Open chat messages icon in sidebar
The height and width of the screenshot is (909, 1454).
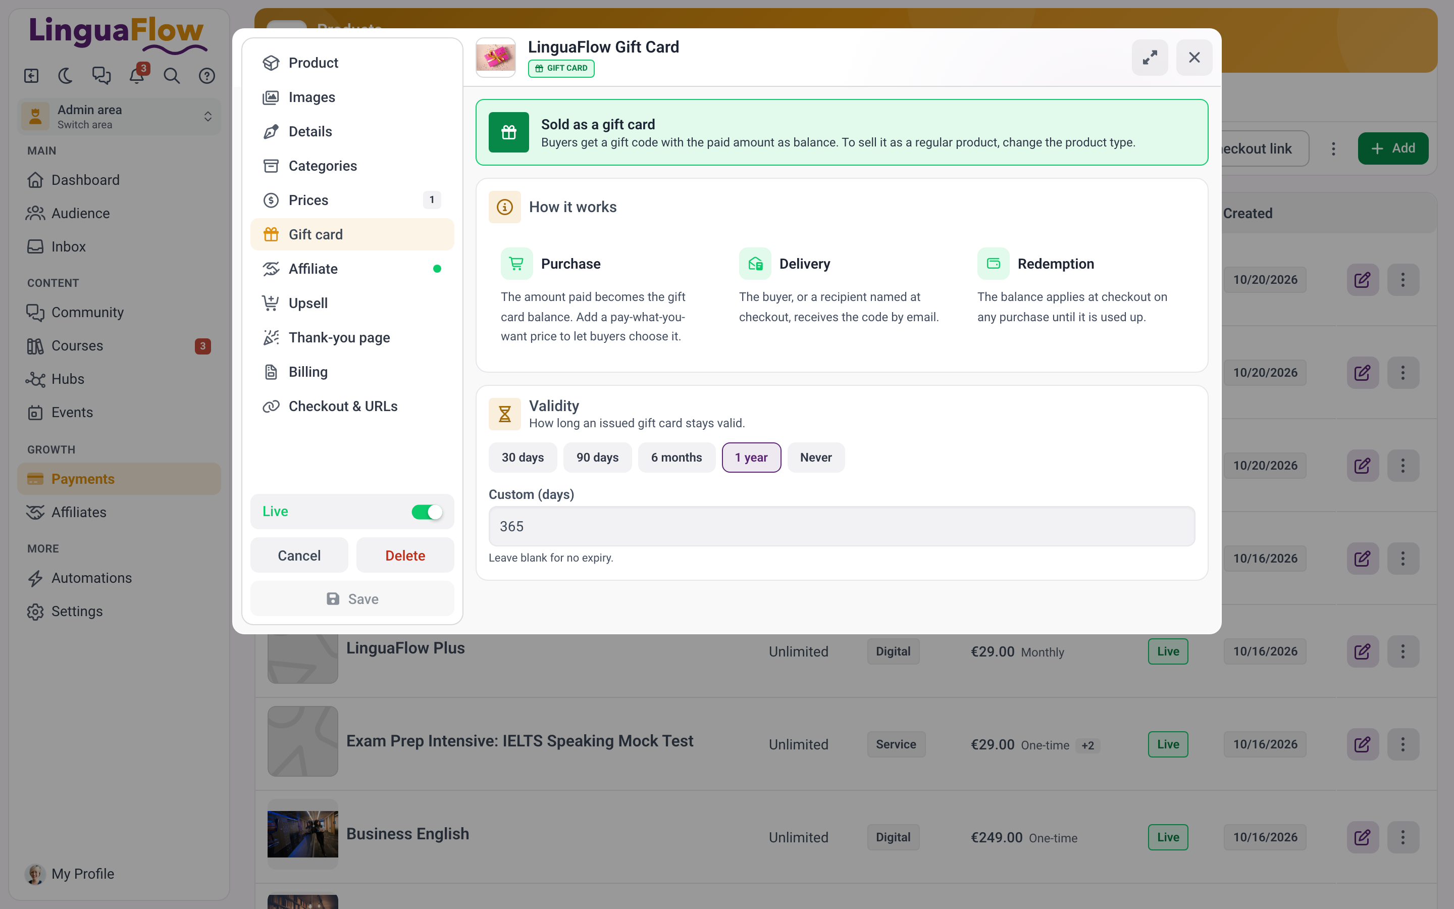101,76
